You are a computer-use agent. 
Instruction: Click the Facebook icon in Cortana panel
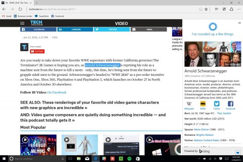coord(230,105)
